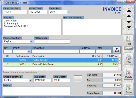Click the INVOICE heading link
The width and height of the screenshot is (136, 98).
click(112, 9)
